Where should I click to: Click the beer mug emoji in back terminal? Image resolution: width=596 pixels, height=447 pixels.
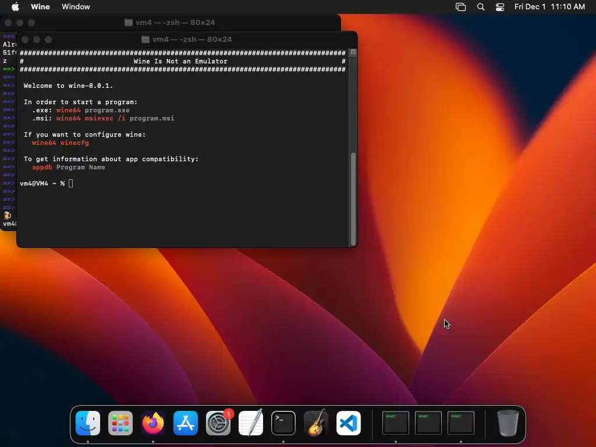7,215
